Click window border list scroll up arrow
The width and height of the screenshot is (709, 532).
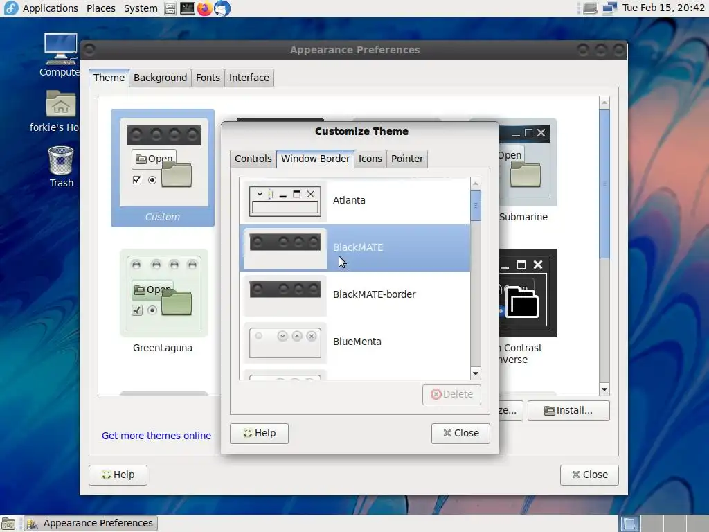point(475,184)
